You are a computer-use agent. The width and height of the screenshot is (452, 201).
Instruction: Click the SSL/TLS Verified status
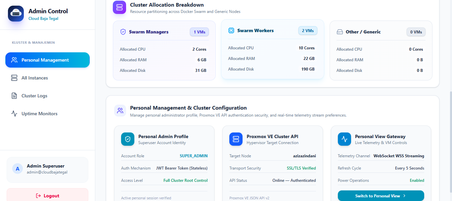301,168
